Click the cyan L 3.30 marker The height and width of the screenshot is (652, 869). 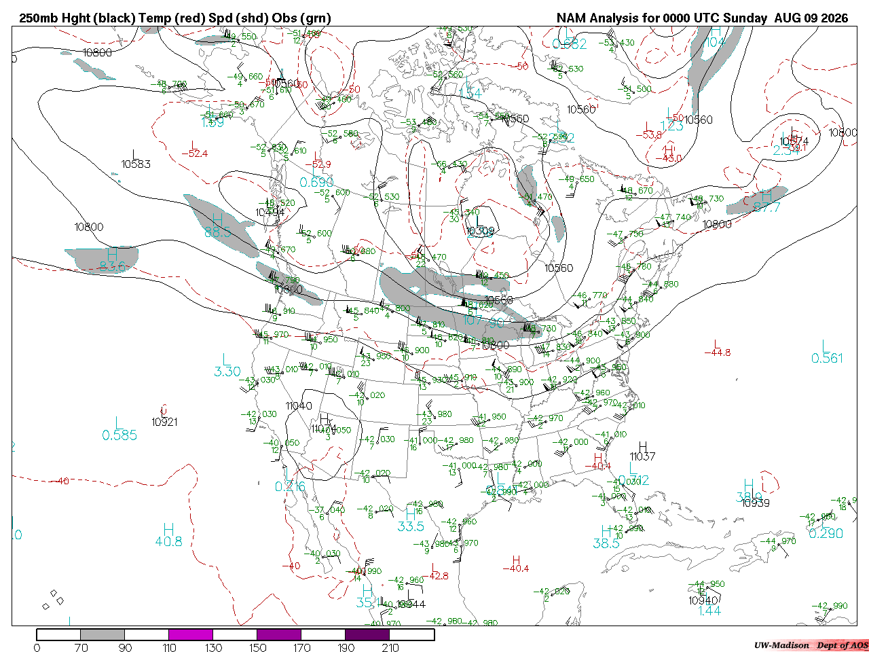click(227, 365)
